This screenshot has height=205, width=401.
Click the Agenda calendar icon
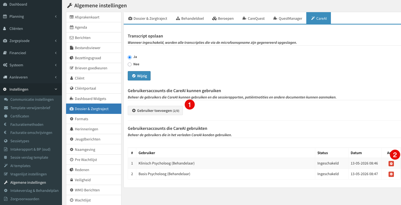tap(72, 27)
